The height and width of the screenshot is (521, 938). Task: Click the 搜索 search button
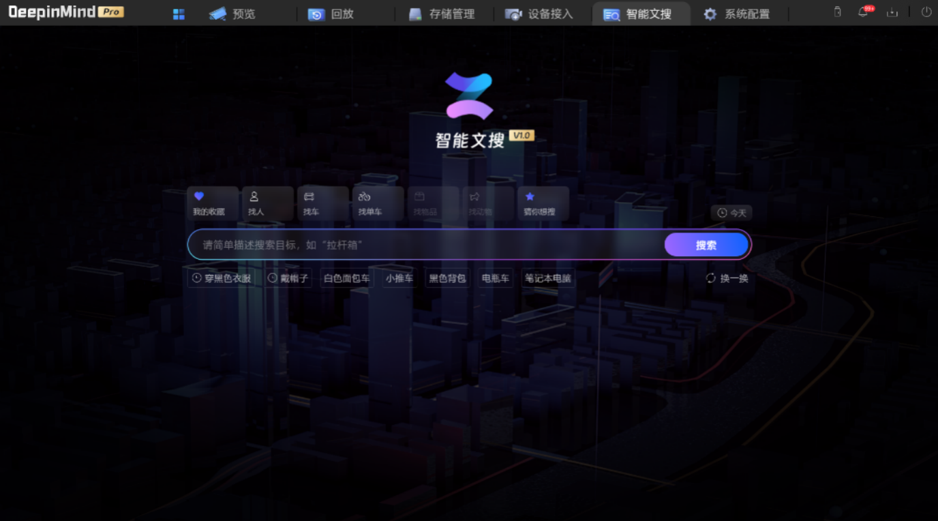click(706, 245)
